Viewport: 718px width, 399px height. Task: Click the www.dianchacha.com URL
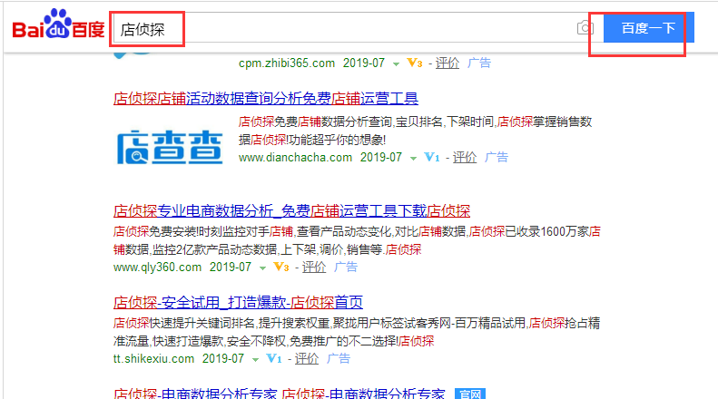(x=295, y=158)
